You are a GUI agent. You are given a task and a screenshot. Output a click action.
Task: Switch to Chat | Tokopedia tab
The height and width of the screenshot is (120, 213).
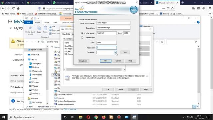[12, 3]
